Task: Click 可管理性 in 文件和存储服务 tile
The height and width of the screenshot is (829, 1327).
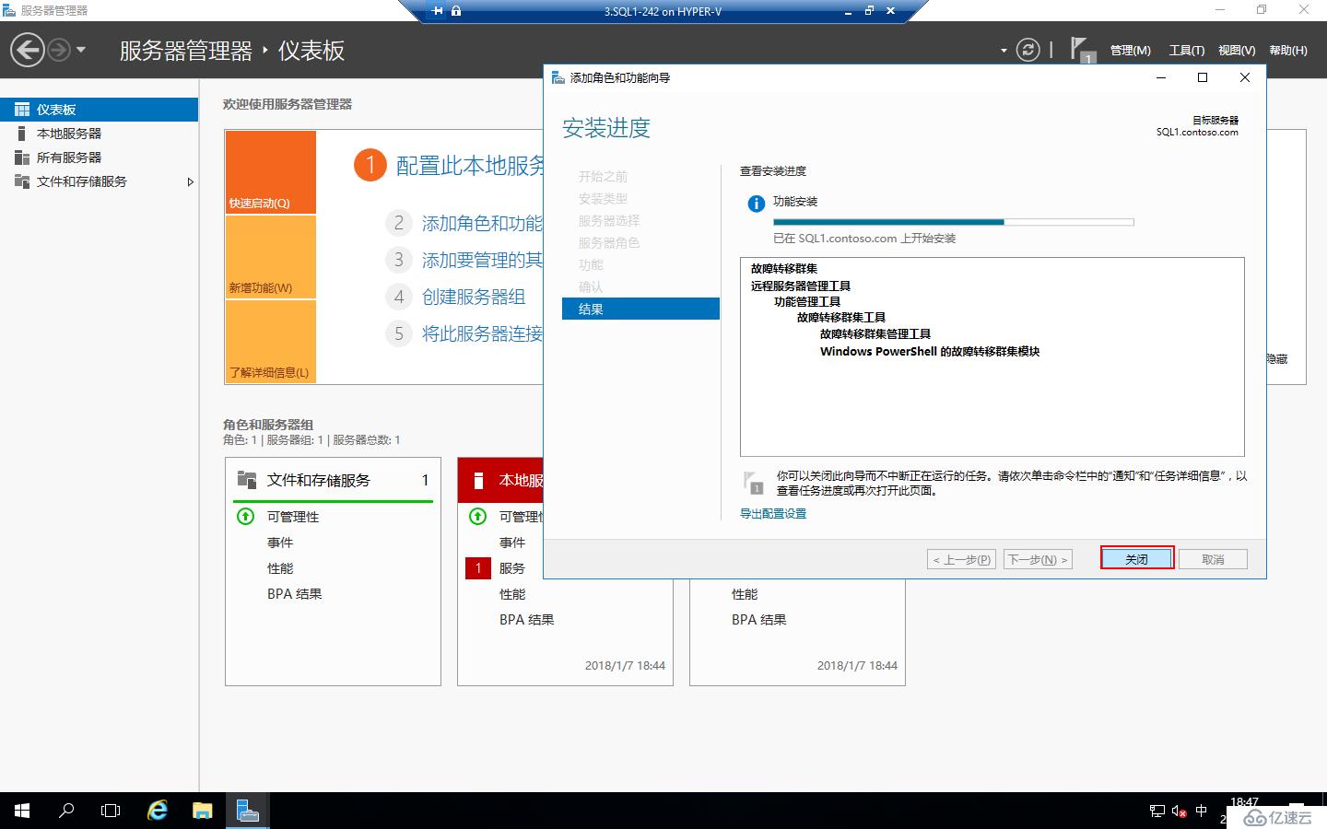Action: [x=293, y=517]
